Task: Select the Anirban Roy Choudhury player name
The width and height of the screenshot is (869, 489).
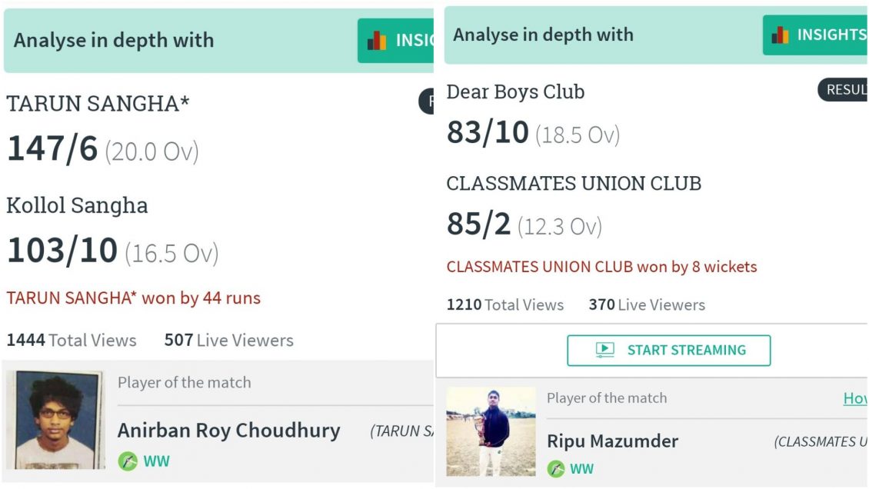Action: 228,431
